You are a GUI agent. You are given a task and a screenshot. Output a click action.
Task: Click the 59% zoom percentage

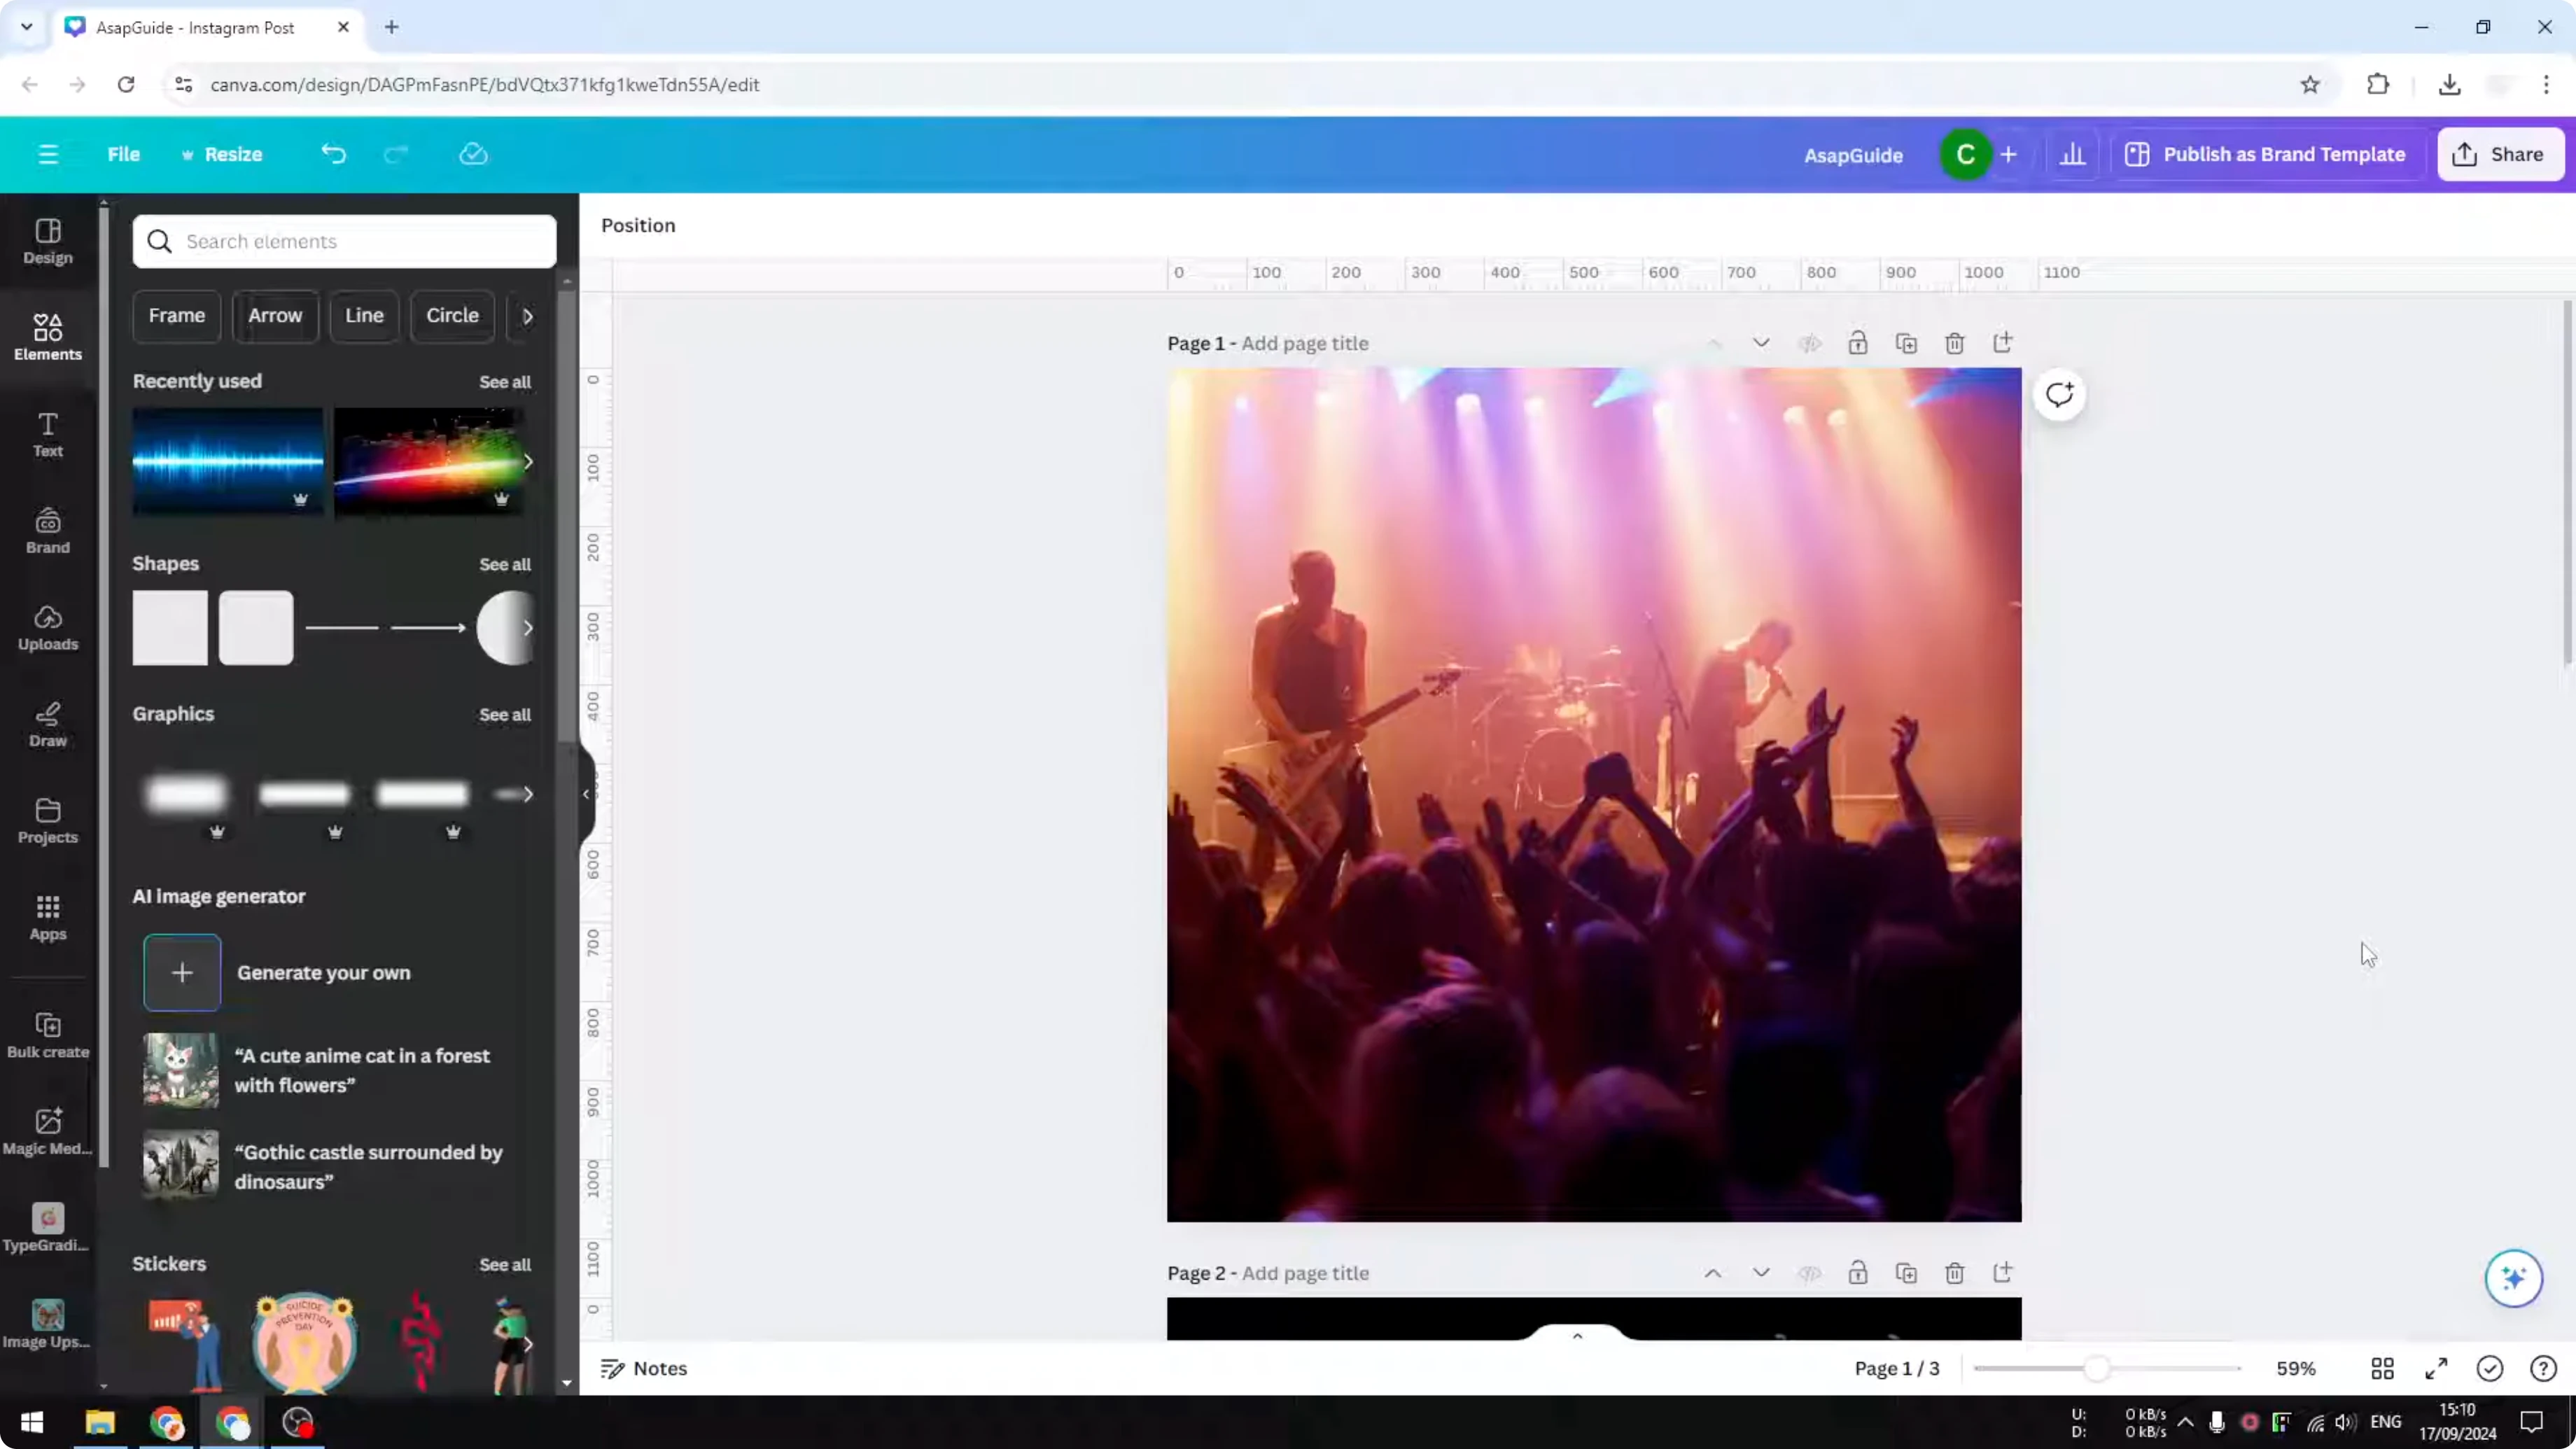[2296, 1368]
